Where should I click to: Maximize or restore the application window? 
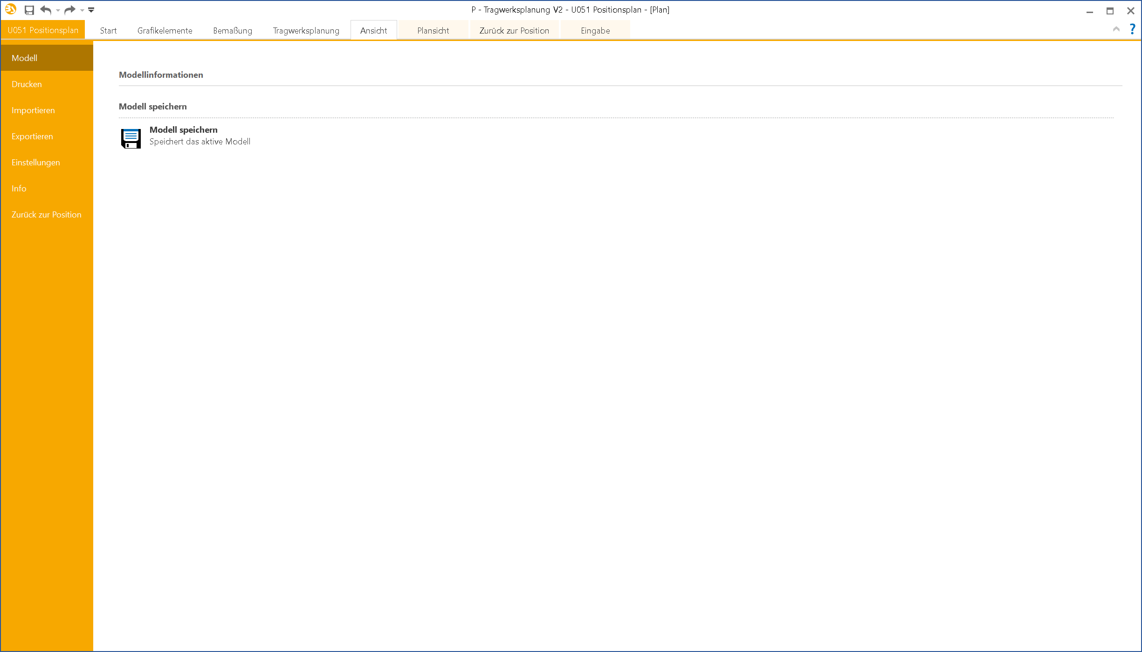pyautogui.click(x=1110, y=11)
